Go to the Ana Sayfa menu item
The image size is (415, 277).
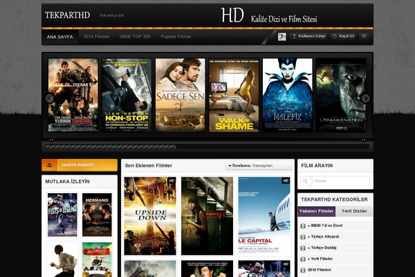[59, 37]
